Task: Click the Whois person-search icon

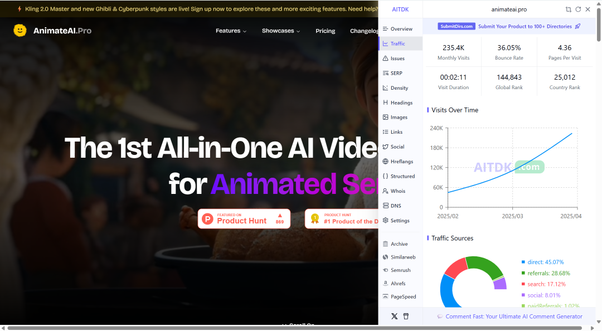Action: (x=386, y=191)
